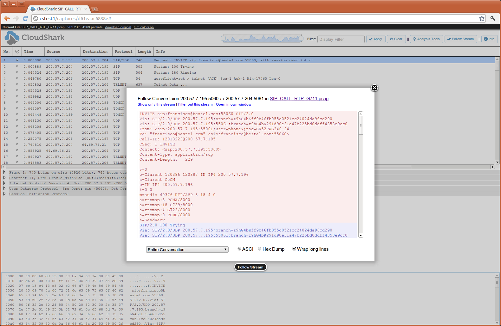Image resolution: width=501 pixels, height=326 pixels.
Task: Expand Internet Protocol Version 4 node
Action: (4, 183)
